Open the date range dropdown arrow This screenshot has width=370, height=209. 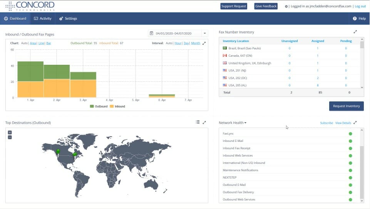(x=205, y=34)
